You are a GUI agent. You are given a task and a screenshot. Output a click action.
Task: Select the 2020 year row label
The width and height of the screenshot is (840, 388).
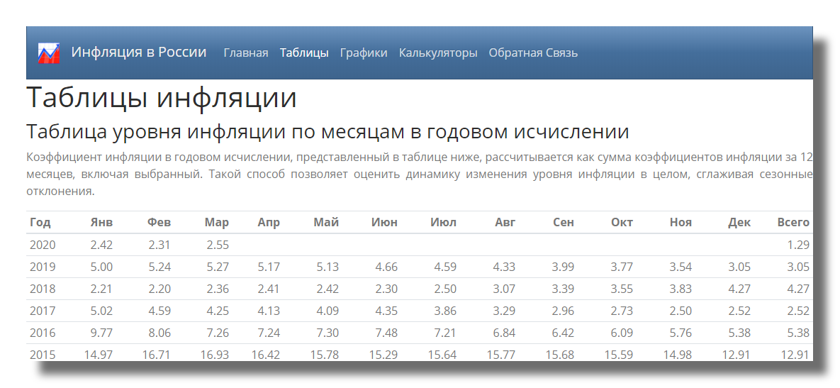pos(43,245)
